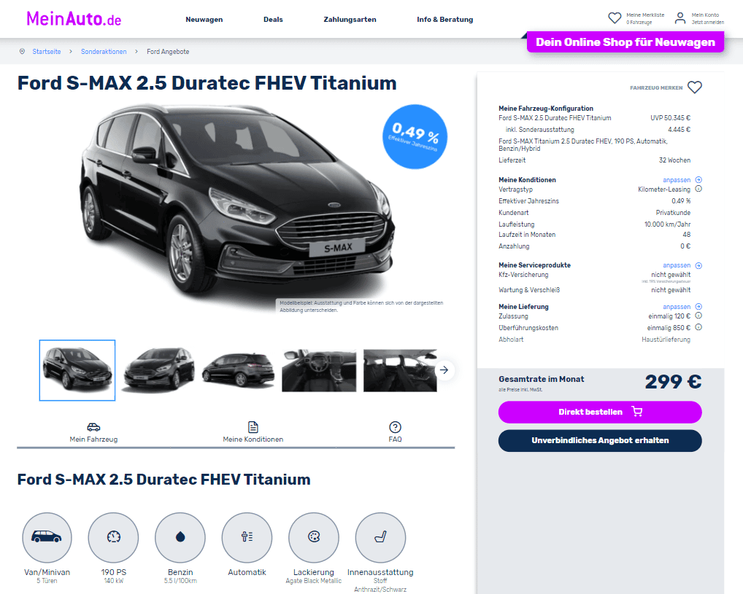
Task: Click the 299 € monthly rate
Action: coord(673,381)
